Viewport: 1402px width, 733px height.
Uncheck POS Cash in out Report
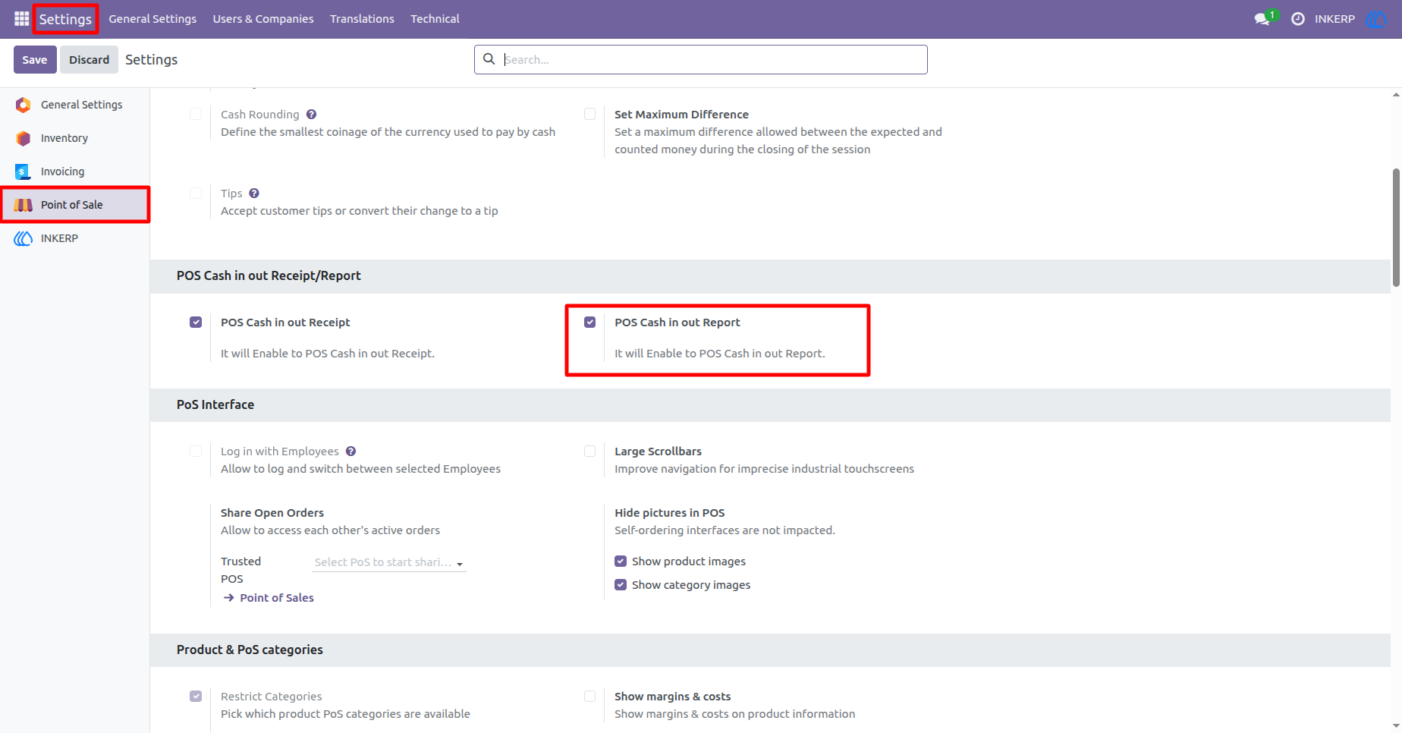(x=589, y=322)
